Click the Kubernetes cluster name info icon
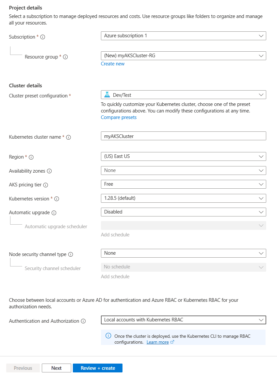Image resolution: width=277 pixels, height=376 pixels. click(68, 137)
